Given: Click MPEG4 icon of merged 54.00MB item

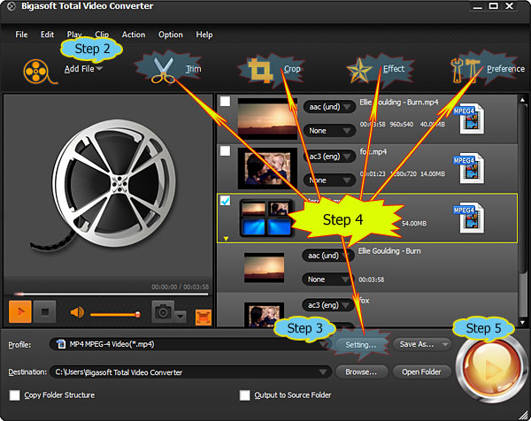Looking at the screenshot, I should (x=469, y=218).
